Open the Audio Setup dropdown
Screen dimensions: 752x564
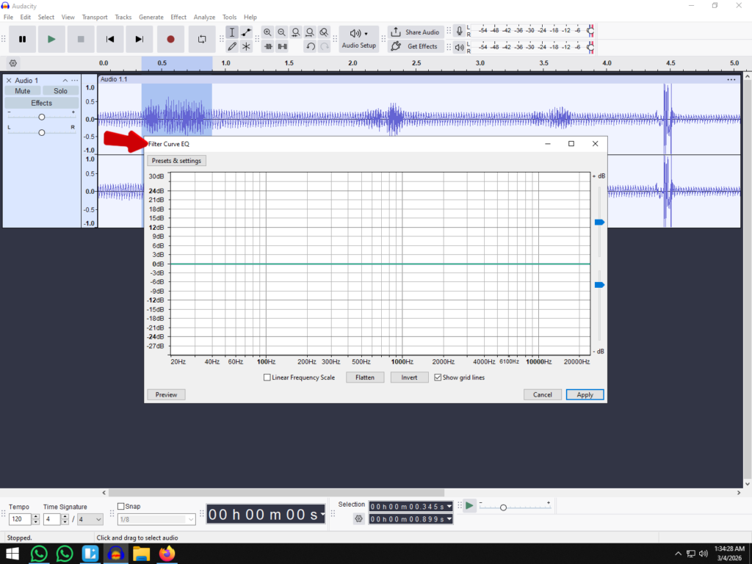[x=358, y=39]
